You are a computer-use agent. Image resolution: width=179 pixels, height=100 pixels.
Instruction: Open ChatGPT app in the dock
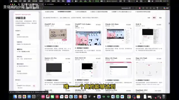[x=85, y=97]
